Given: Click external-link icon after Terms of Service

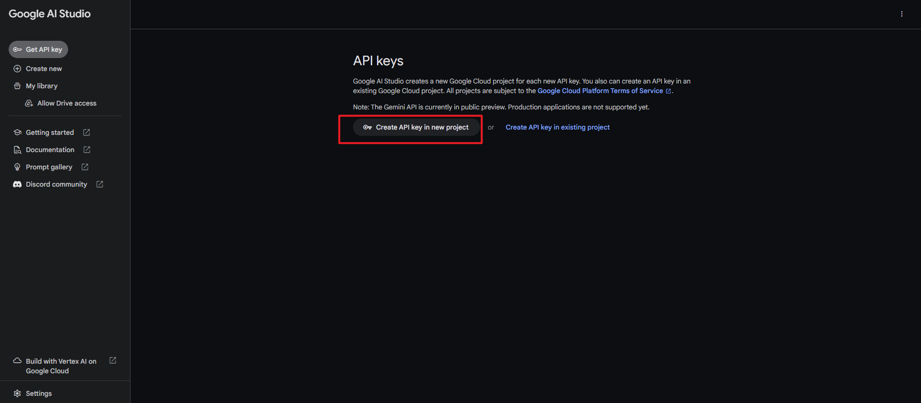Looking at the screenshot, I should (x=668, y=91).
